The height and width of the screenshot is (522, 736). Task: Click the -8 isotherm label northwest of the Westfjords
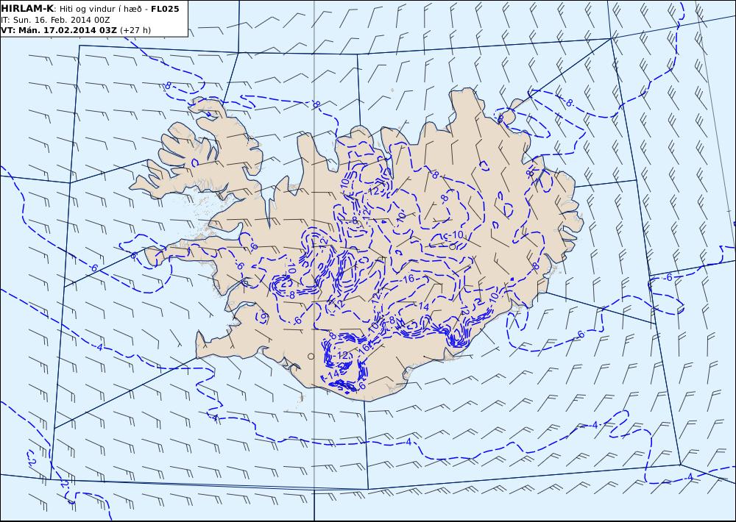[167, 86]
